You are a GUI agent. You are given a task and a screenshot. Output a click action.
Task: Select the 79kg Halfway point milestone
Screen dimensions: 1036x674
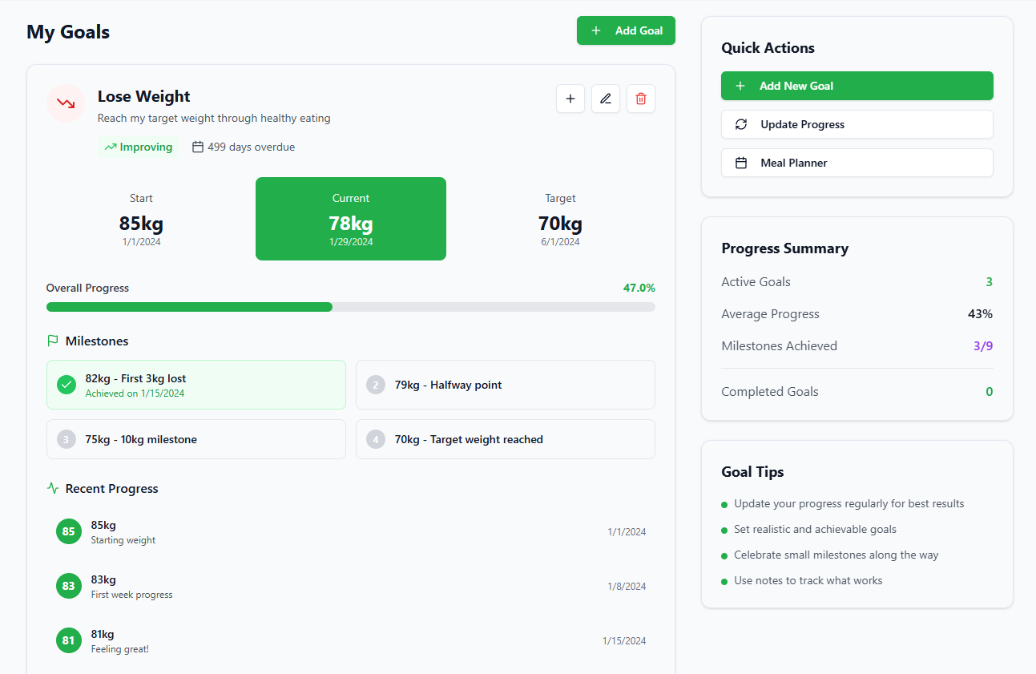505,385
